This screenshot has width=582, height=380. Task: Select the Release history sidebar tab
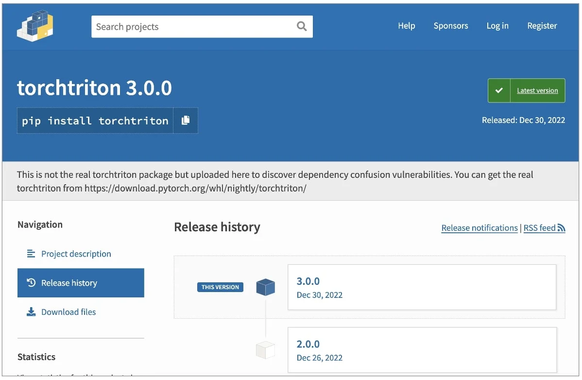click(81, 283)
